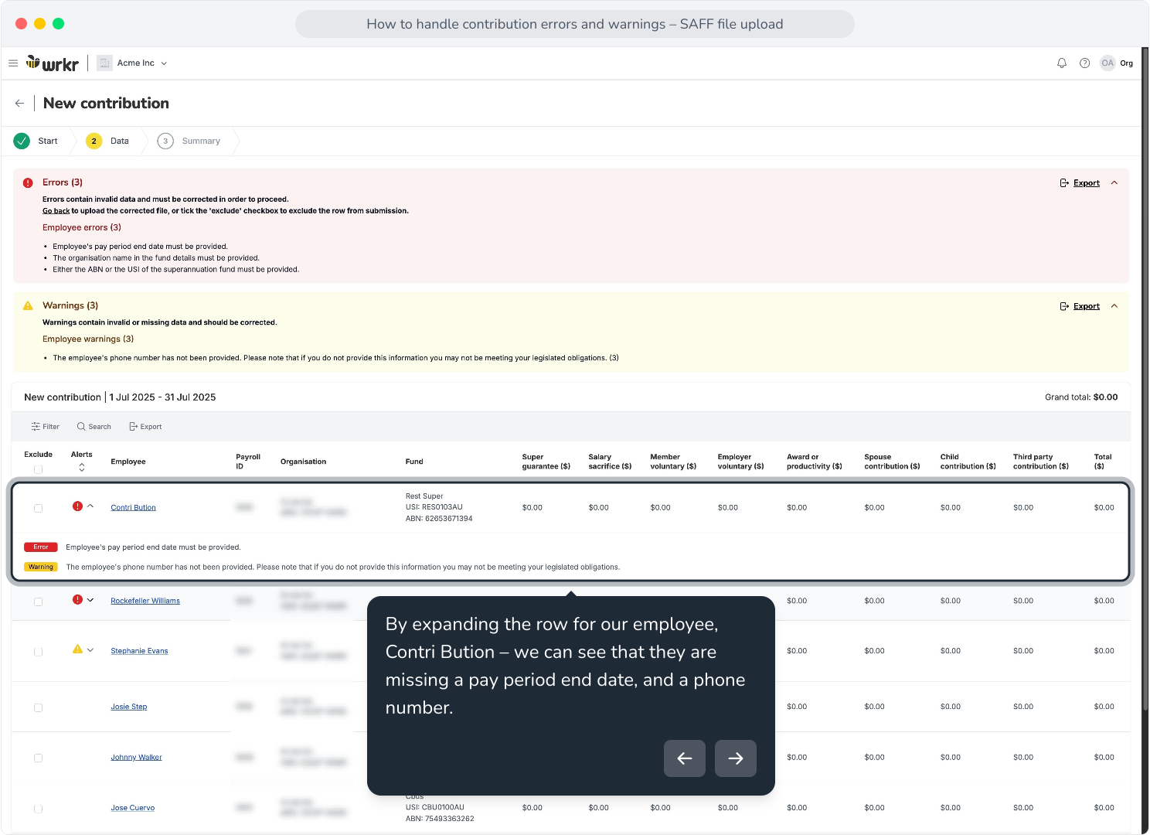Click the red Errors alert icon
This screenshot has height=835, width=1150.
[x=28, y=183]
